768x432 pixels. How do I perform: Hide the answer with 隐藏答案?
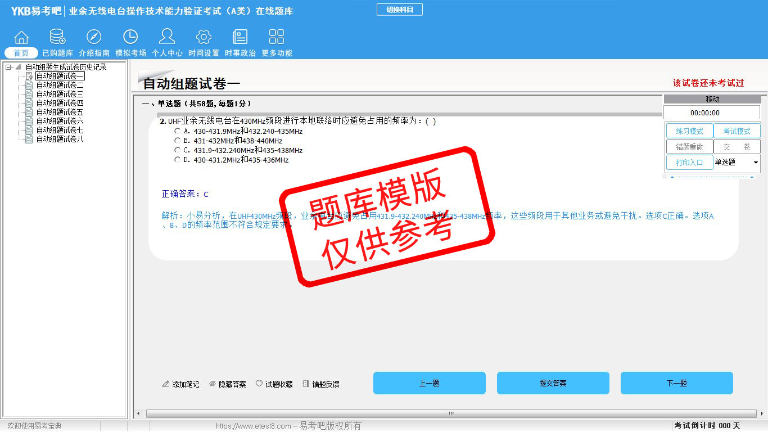(x=227, y=384)
